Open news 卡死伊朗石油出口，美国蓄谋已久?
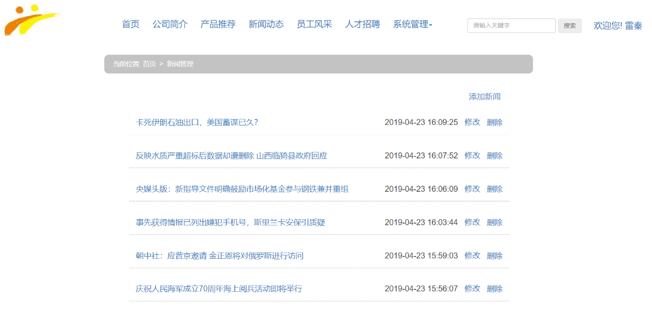Screen dimensions: 652x314 pos(197,122)
